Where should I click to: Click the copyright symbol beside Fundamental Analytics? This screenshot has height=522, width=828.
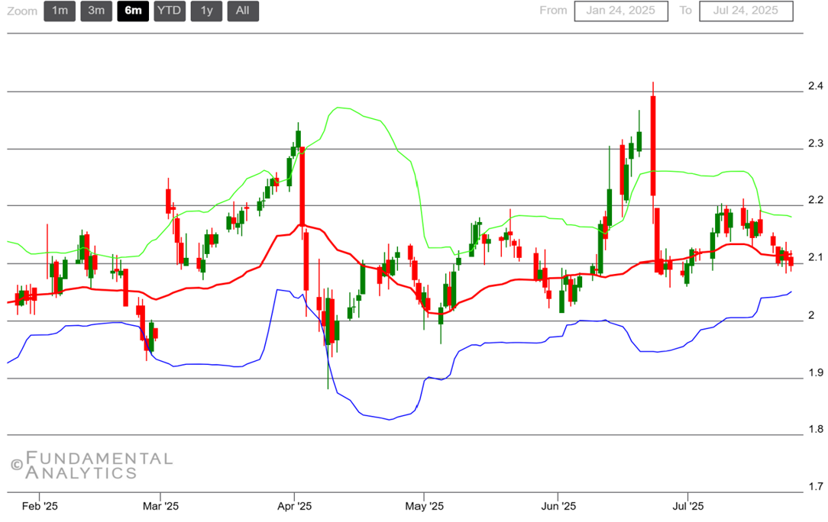point(16,464)
